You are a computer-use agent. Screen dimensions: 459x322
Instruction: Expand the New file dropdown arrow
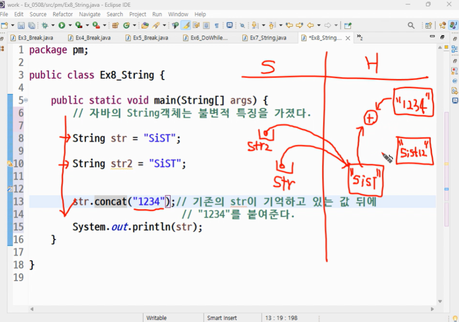click(x=12, y=25)
